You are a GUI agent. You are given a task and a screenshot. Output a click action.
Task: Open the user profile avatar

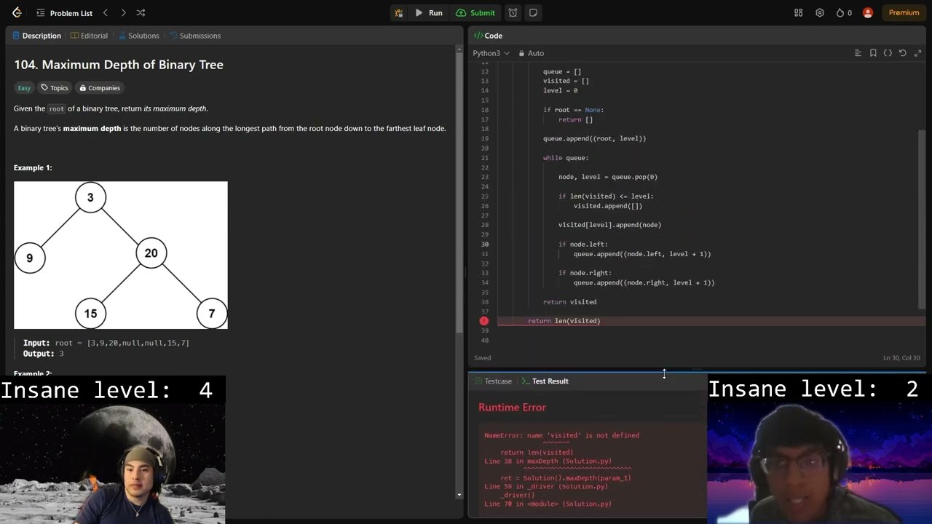867,12
